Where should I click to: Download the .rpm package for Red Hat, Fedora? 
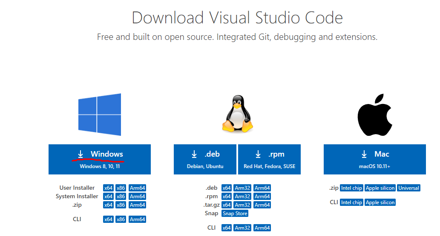point(269,159)
